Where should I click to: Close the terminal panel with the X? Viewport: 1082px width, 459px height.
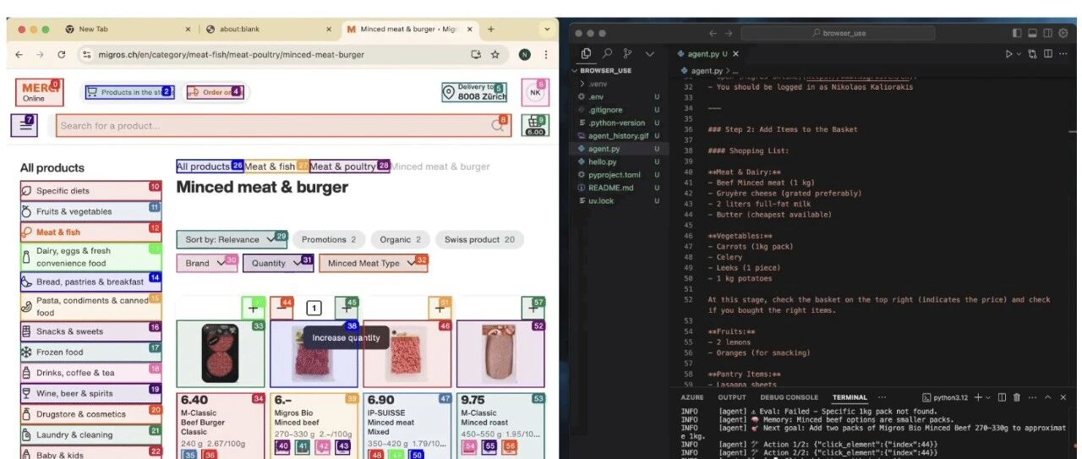(1063, 397)
